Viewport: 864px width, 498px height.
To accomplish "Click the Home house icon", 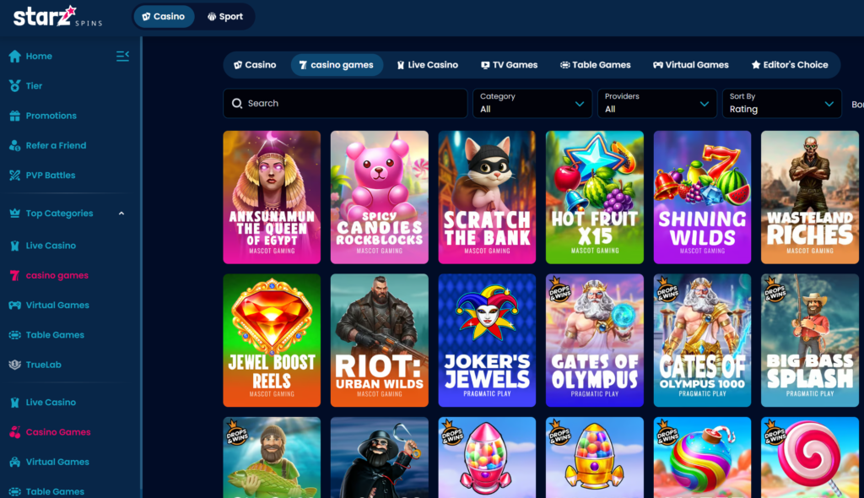I will 15,57.
